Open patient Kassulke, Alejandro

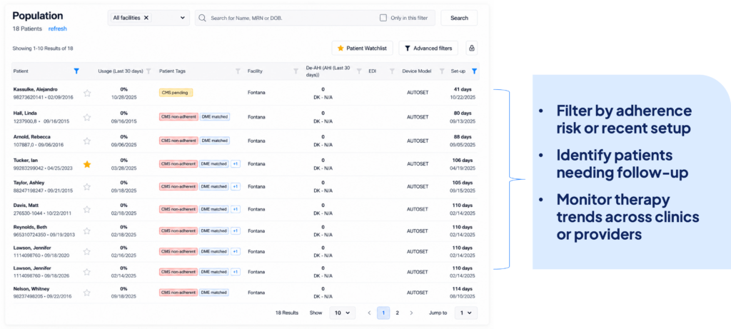click(36, 89)
